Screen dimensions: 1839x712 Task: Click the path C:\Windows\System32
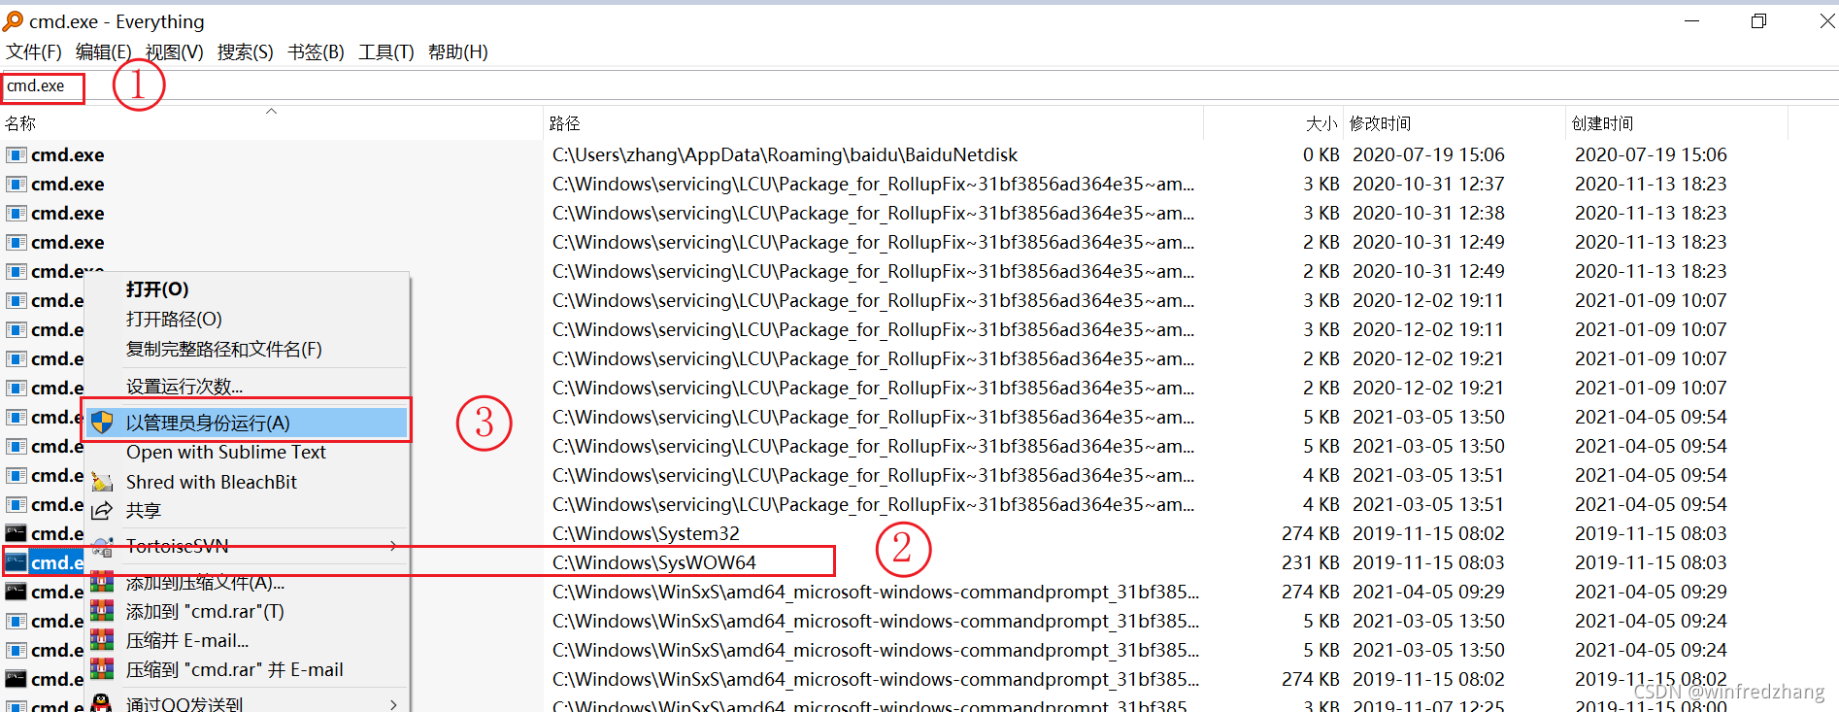tap(646, 533)
